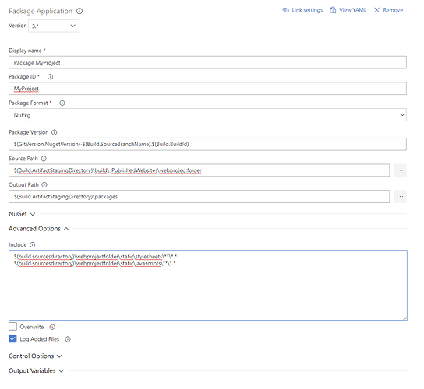Click the Link settings link
This screenshot has height=389, width=424.
[x=302, y=10]
